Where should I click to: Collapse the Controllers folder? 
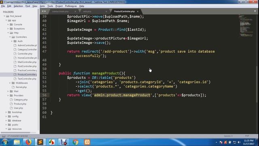(10, 37)
